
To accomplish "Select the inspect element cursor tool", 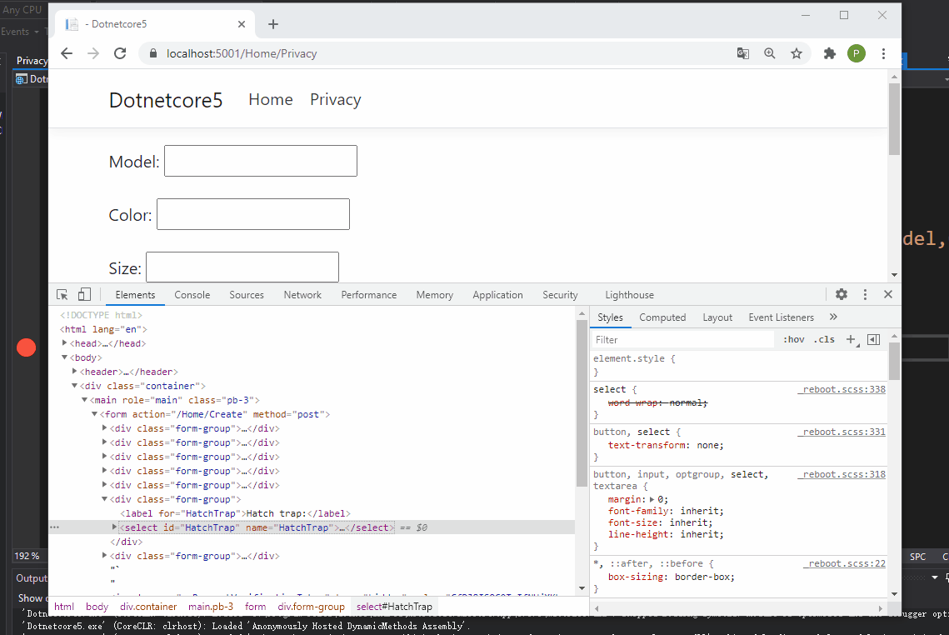I will click(62, 294).
